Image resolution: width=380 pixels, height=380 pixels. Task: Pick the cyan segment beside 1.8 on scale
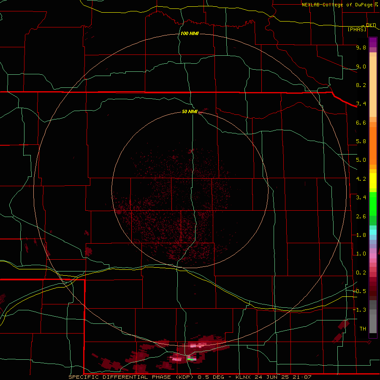click(x=373, y=232)
